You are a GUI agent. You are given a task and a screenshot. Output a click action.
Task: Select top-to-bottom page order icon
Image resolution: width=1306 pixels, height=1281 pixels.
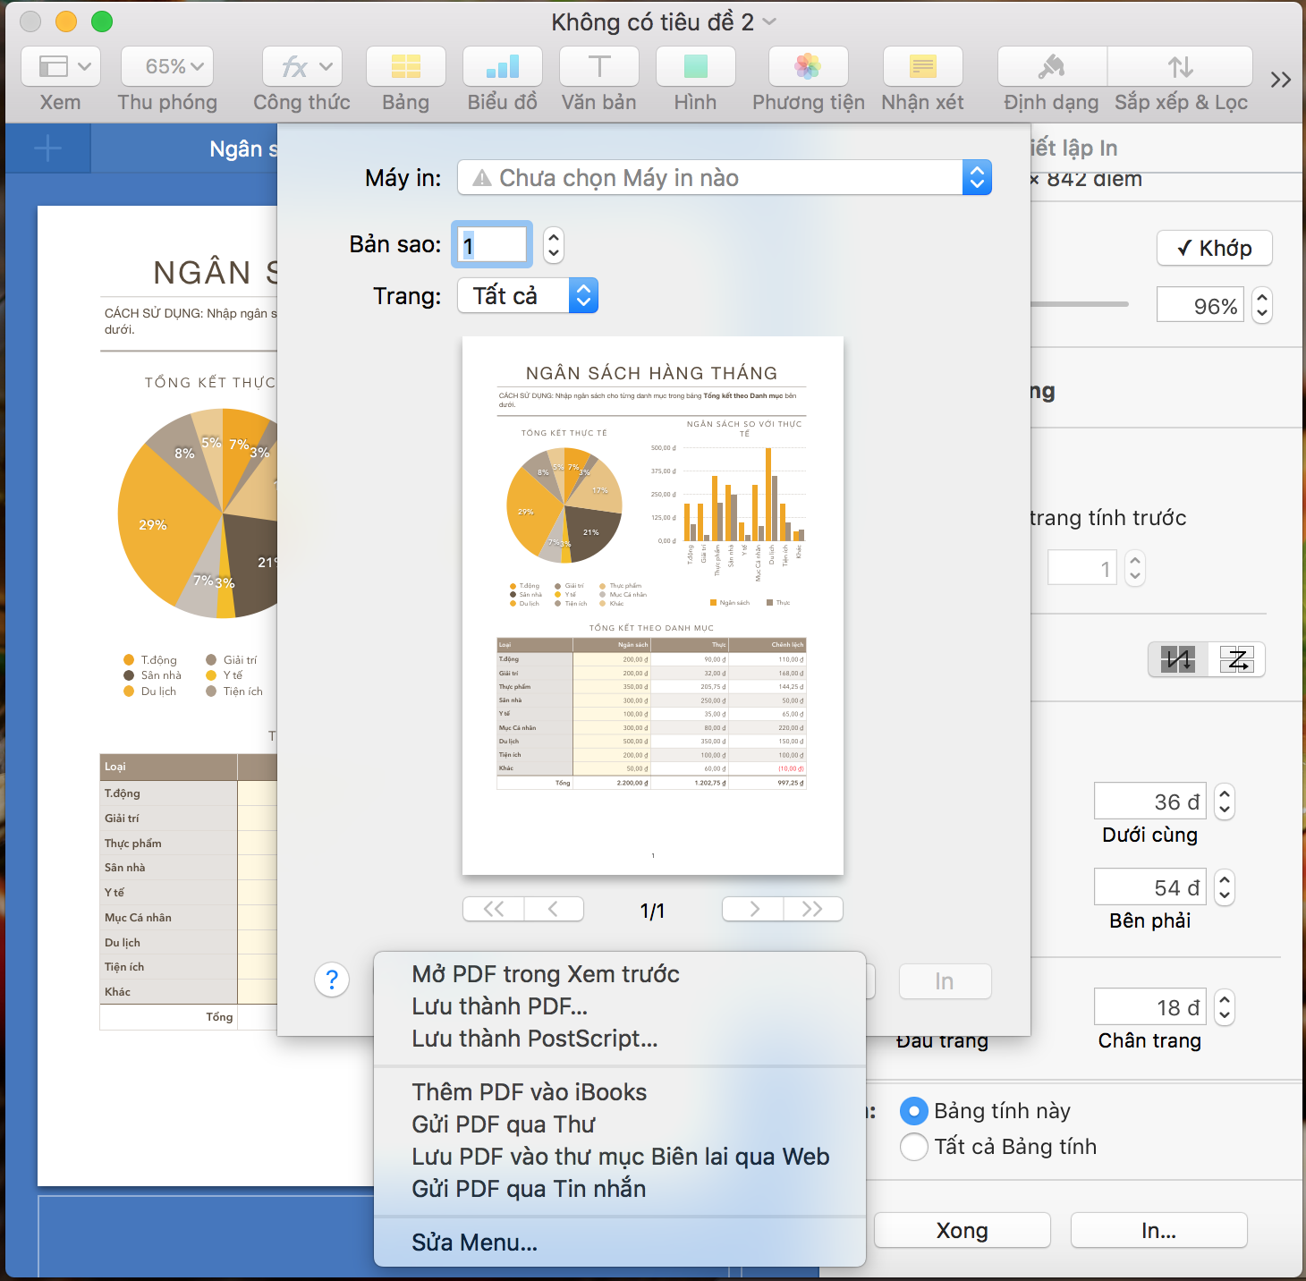[x=1178, y=660]
